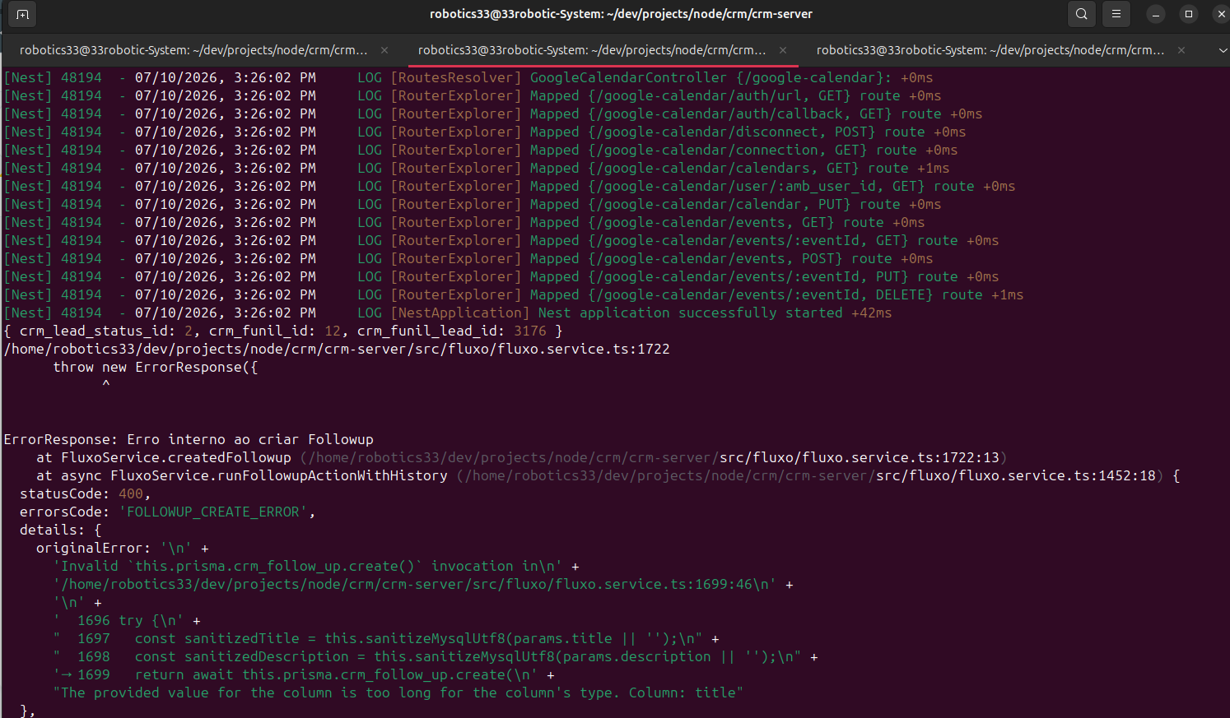Click the /google-calendar/events POST route log

468,258
